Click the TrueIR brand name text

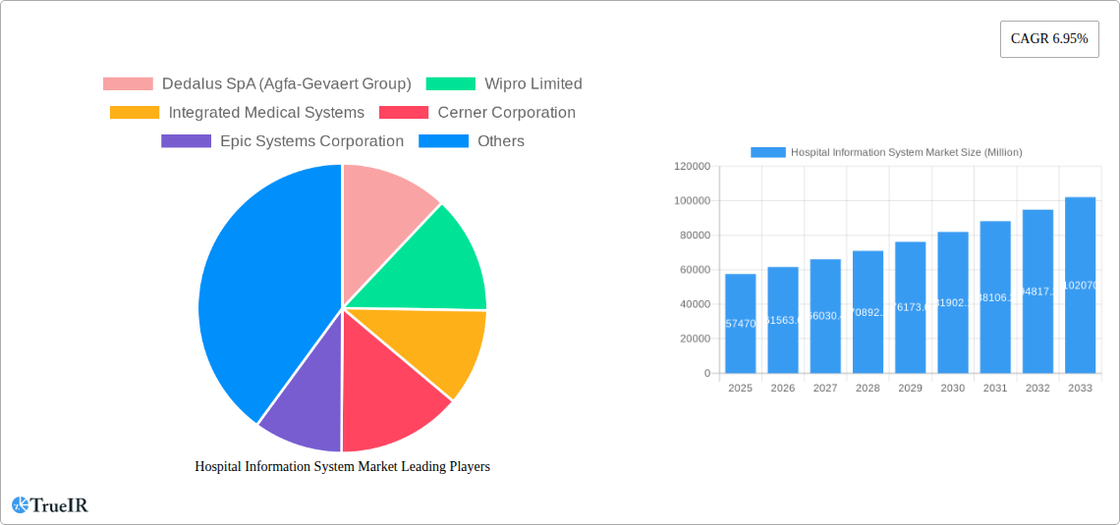[59, 505]
